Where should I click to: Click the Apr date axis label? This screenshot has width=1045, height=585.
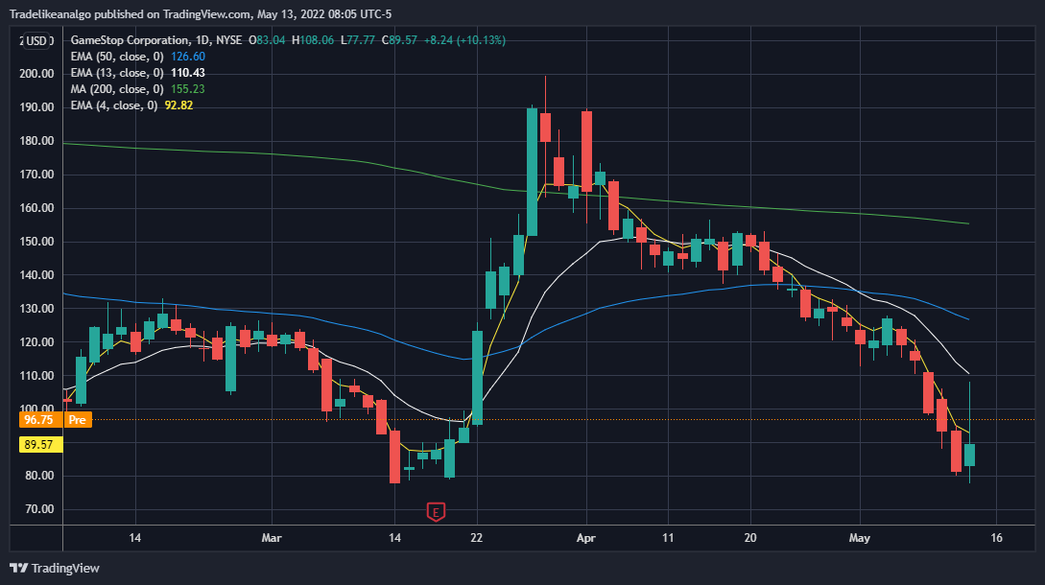coord(585,538)
